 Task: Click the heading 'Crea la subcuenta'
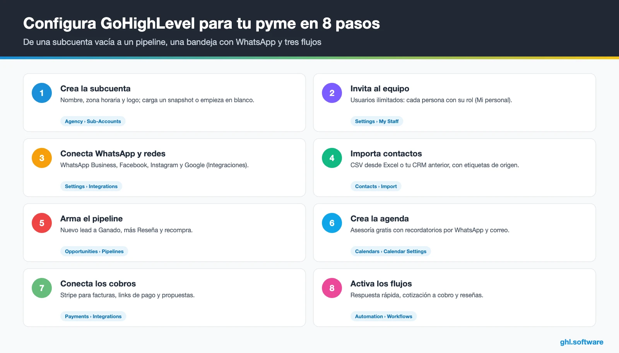point(95,89)
